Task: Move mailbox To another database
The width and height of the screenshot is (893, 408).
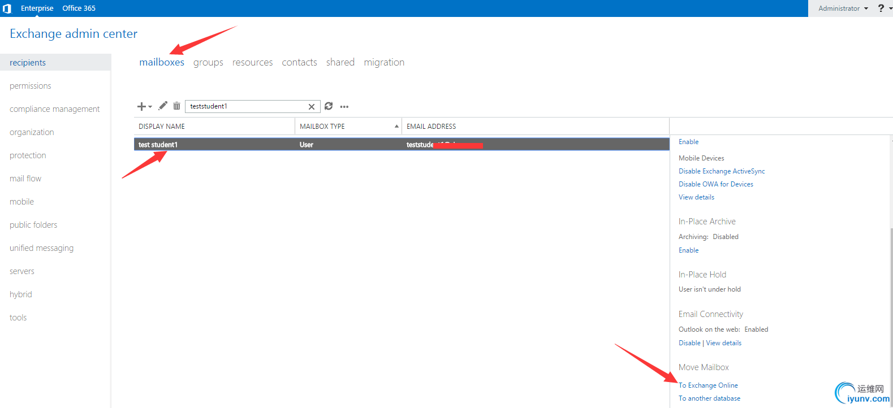Action: pyautogui.click(x=710, y=398)
